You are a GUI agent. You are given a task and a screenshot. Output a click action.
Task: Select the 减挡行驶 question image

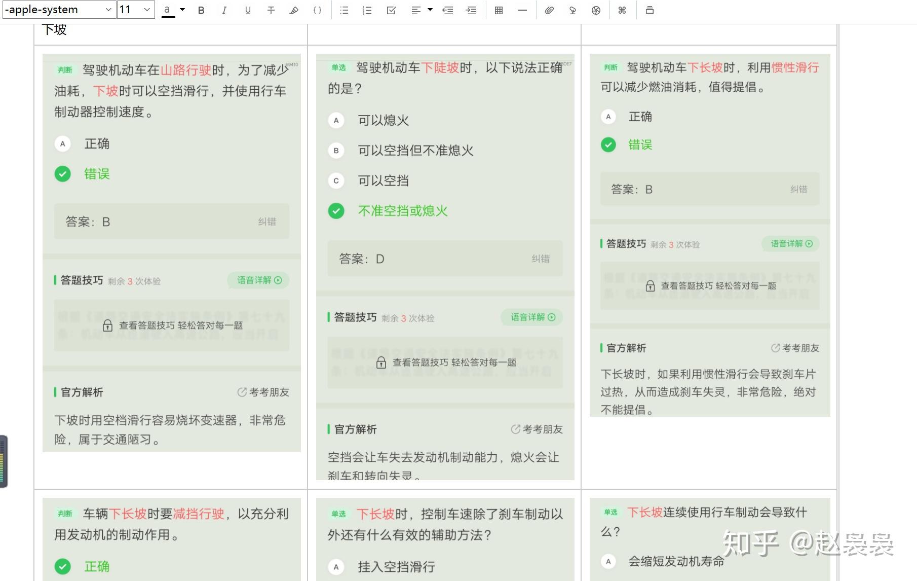(172, 539)
